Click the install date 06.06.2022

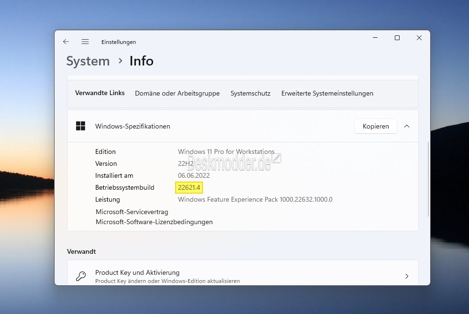coord(194,175)
